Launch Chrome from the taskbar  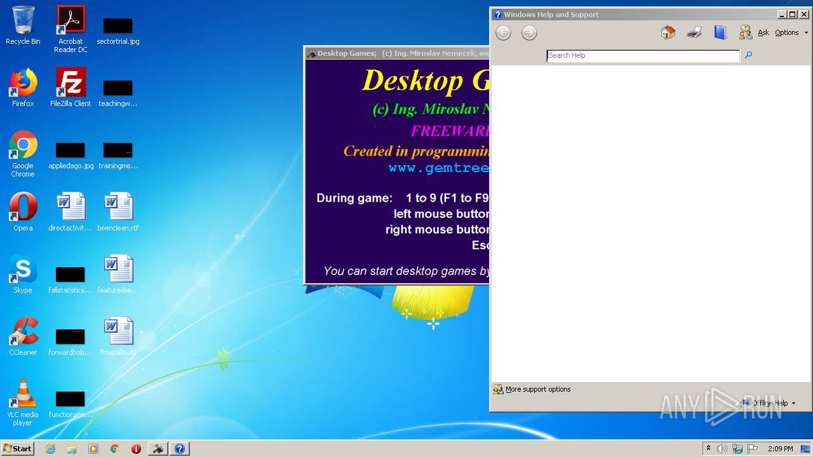pyautogui.click(x=114, y=449)
